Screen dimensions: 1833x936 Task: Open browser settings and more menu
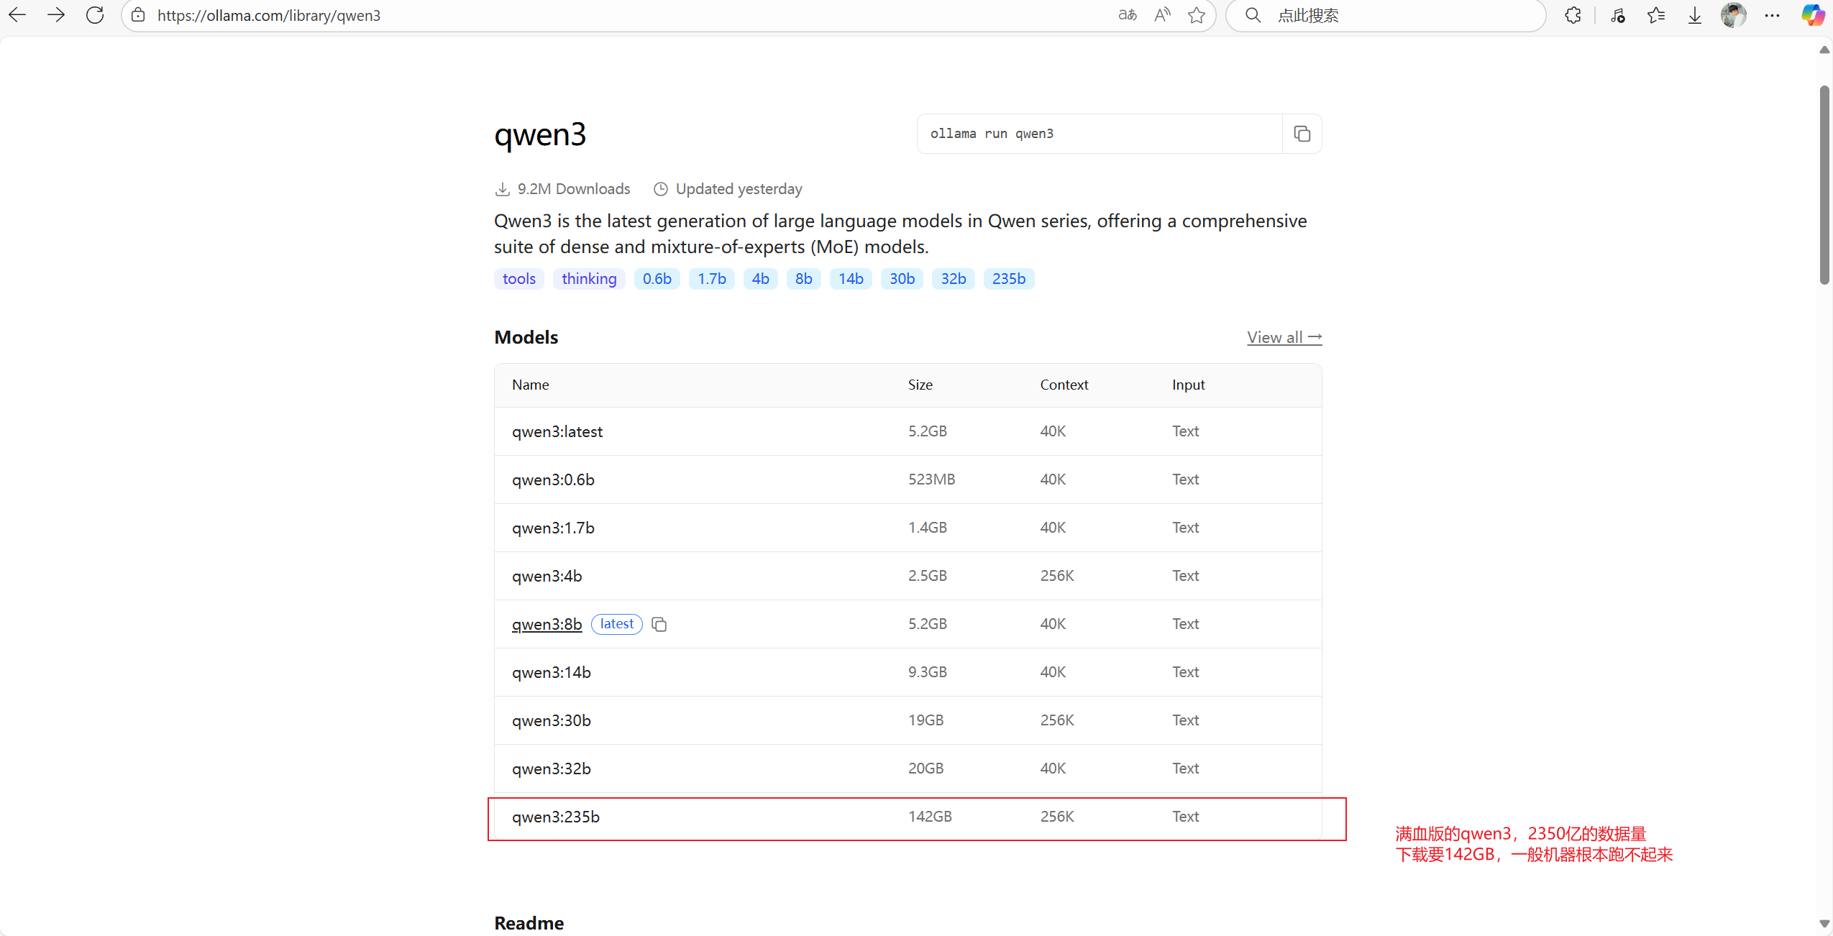(x=1772, y=15)
